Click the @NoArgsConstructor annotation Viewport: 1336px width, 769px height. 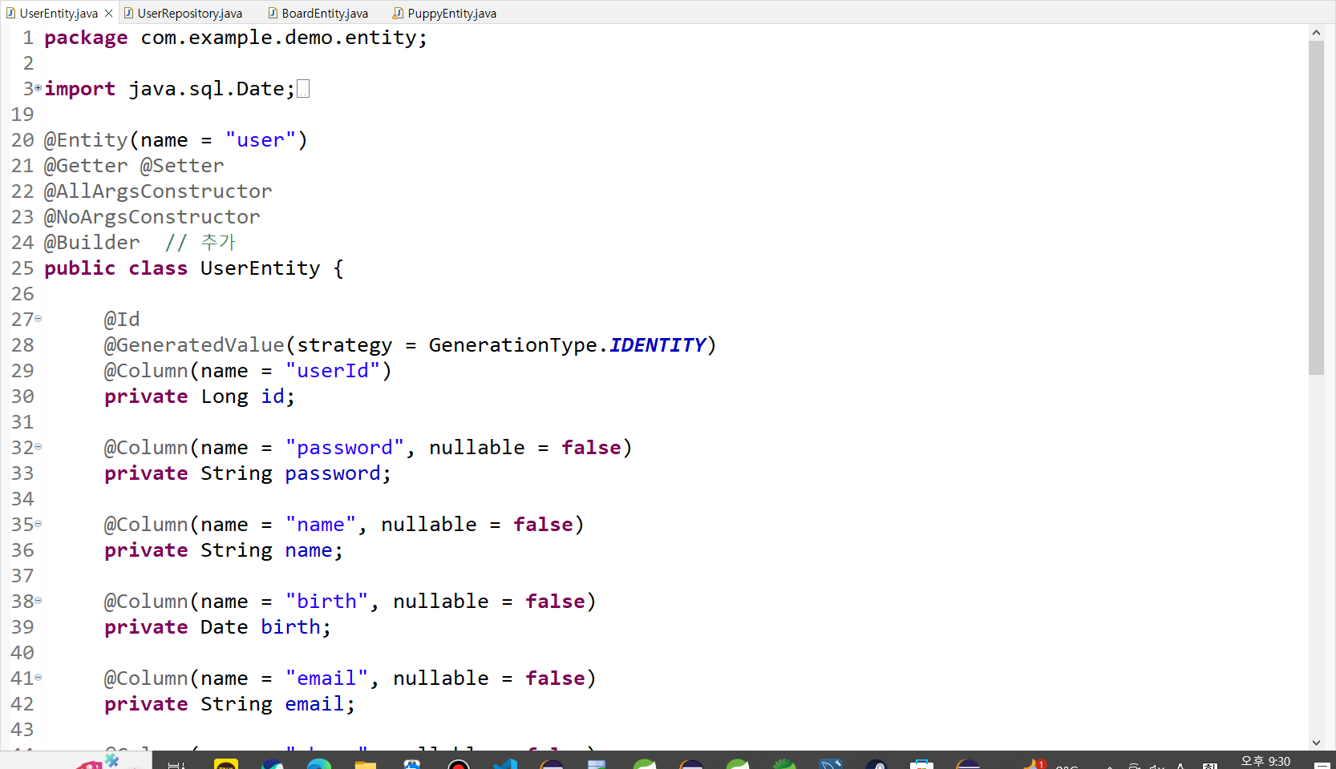pos(152,217)
